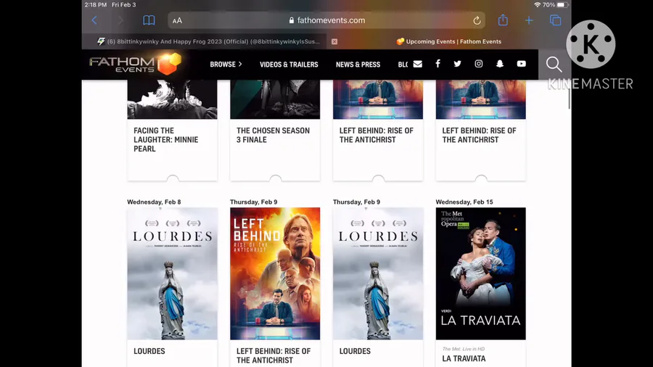The image size is (653, 367).
Task: Reload the page with refresh icon
Action: coord(477,20)
